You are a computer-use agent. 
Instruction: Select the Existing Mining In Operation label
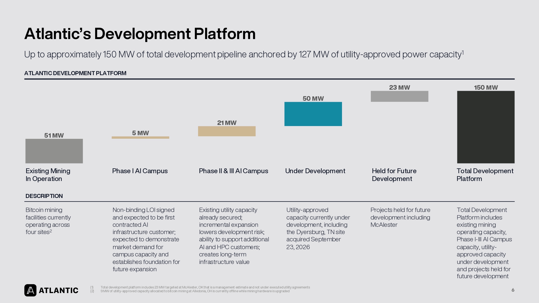pyautogui.click(x=48, y=175)
